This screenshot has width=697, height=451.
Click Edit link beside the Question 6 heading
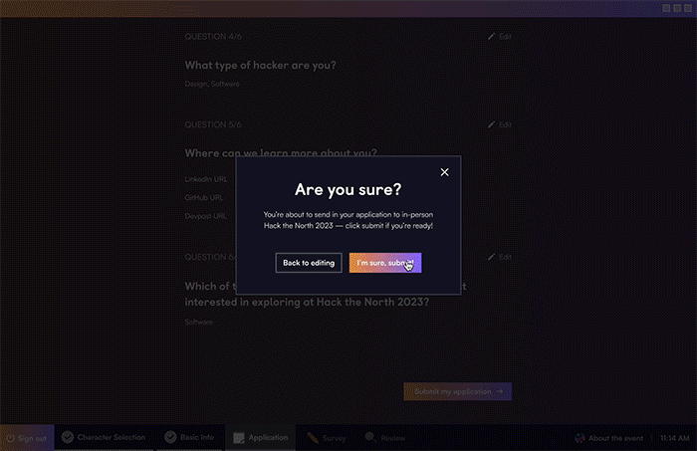click(500, 257)
